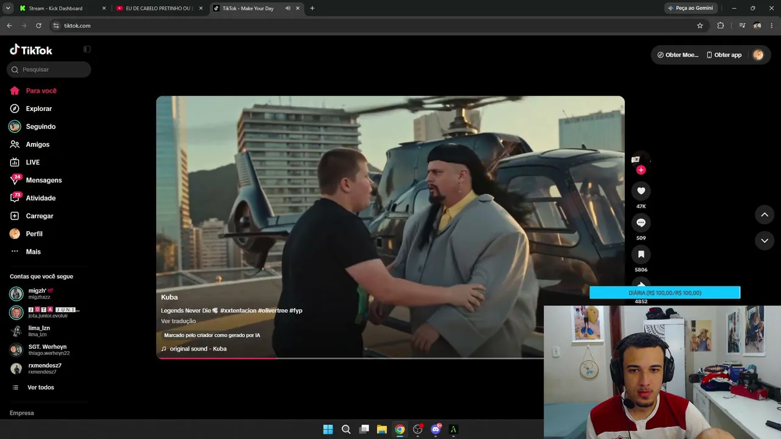Open jota.junior.evoluir followed account
Viewport: 781px width, 439px height.
coord(48,313)
